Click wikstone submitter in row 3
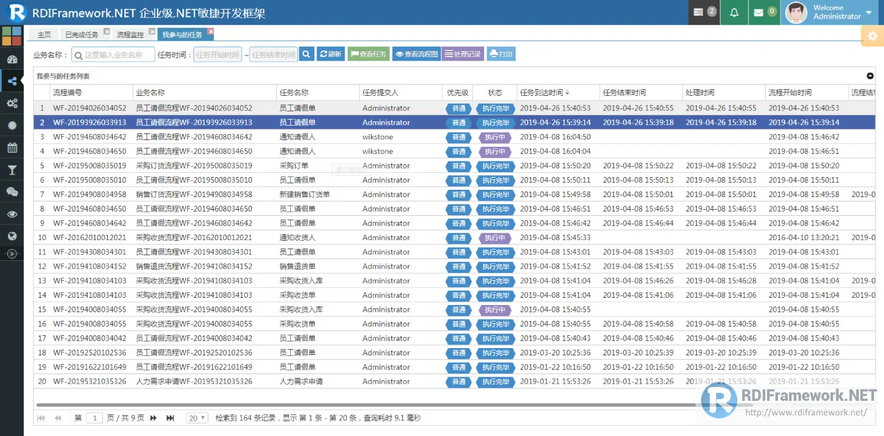 pos(377,137)
